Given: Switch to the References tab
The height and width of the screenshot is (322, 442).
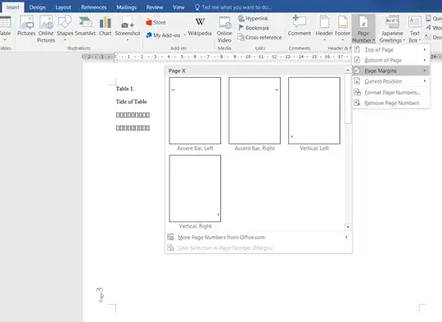Looking at the screenshot, I should pos(93,7).
